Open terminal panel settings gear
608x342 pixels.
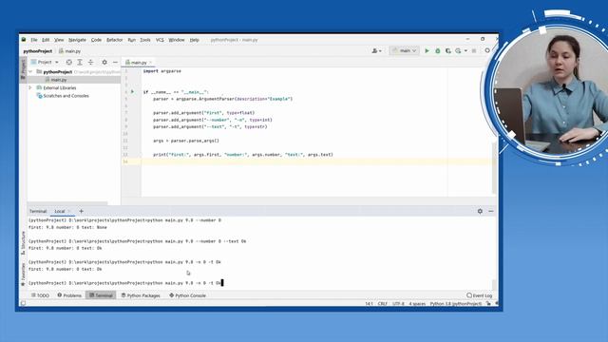480,211
